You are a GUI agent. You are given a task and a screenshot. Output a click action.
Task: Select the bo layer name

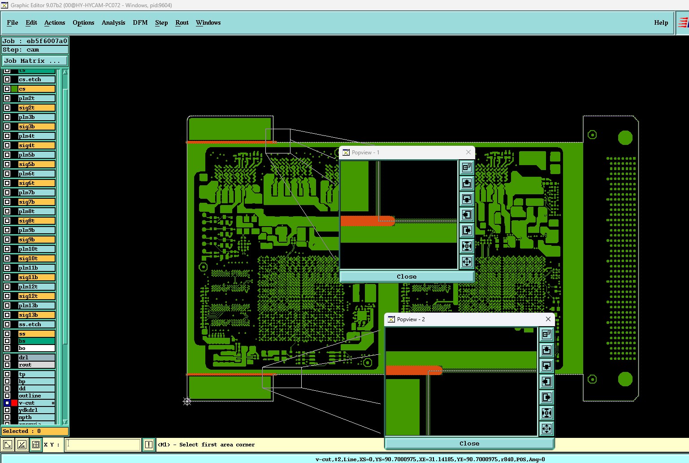coord(36,348)
